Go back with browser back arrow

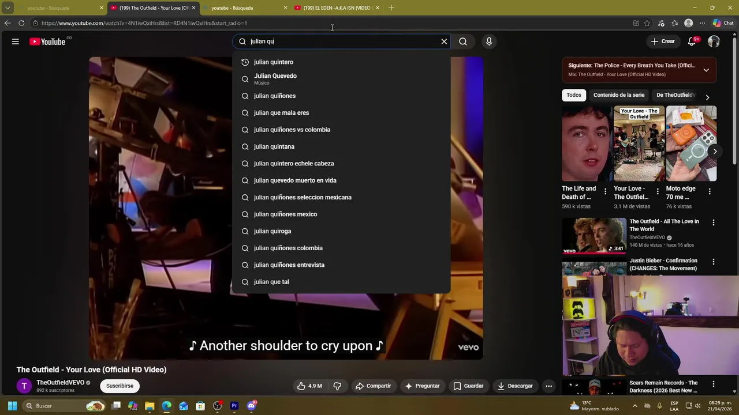pos(7,23)
